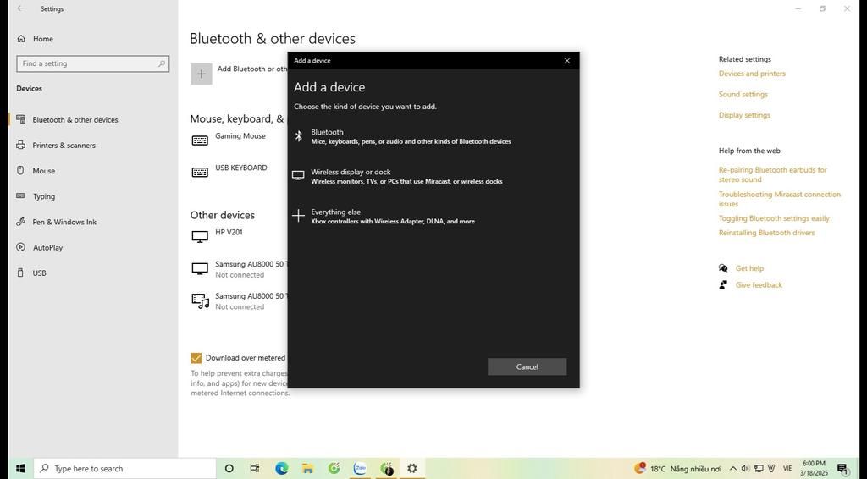
Task: Close the Add a device dialog
Action: [x=567, y=61]
